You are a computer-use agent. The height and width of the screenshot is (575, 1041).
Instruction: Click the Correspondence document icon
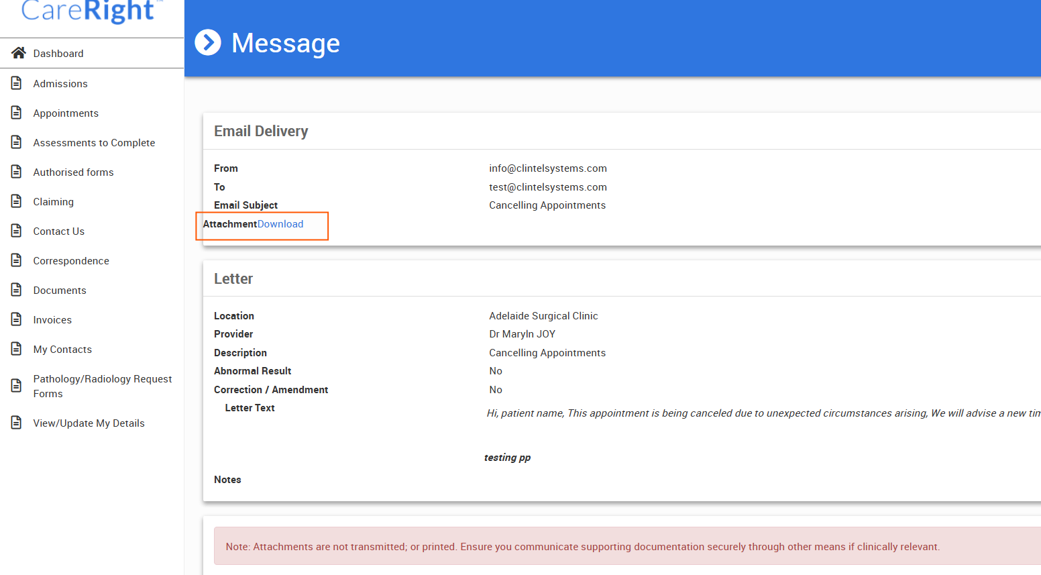click(x=17, y=260)
